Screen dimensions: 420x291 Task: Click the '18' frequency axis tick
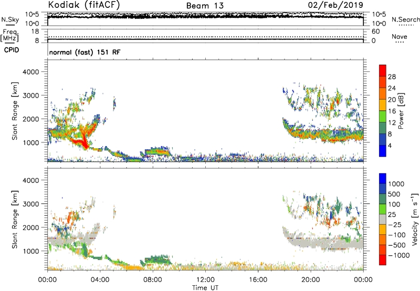click(35, 32)
